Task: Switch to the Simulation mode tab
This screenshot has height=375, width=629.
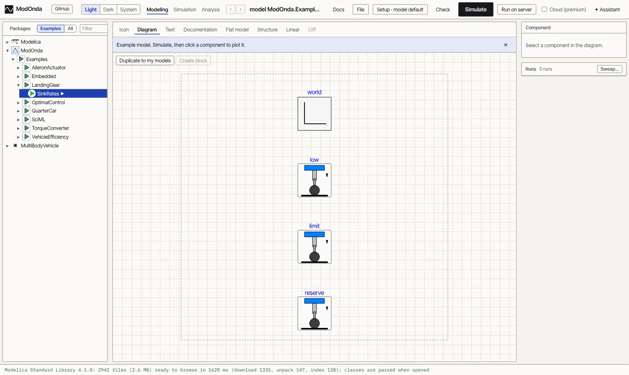Action: 185,10
